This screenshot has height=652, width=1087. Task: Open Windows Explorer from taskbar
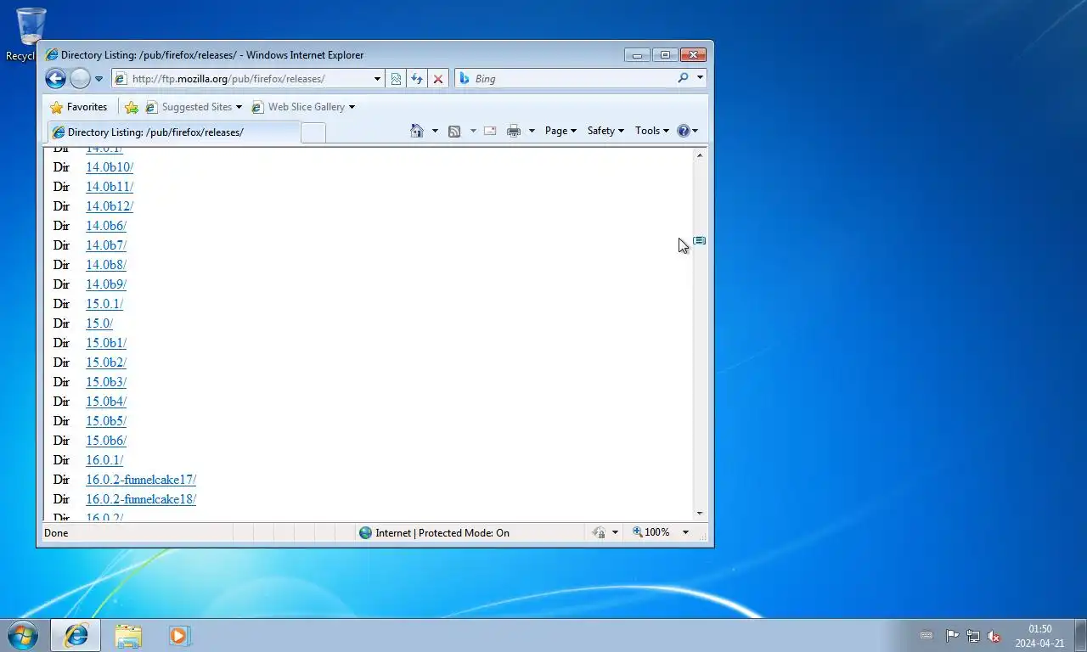[128, 635]
